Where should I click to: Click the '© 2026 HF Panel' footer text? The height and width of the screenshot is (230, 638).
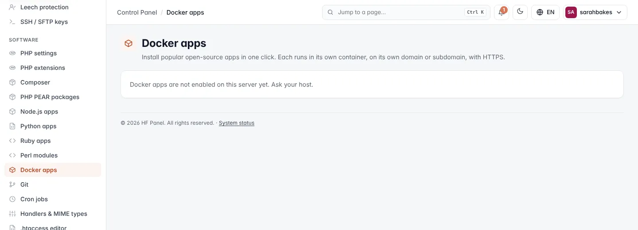pyautogui.click(x=167, y=123)
